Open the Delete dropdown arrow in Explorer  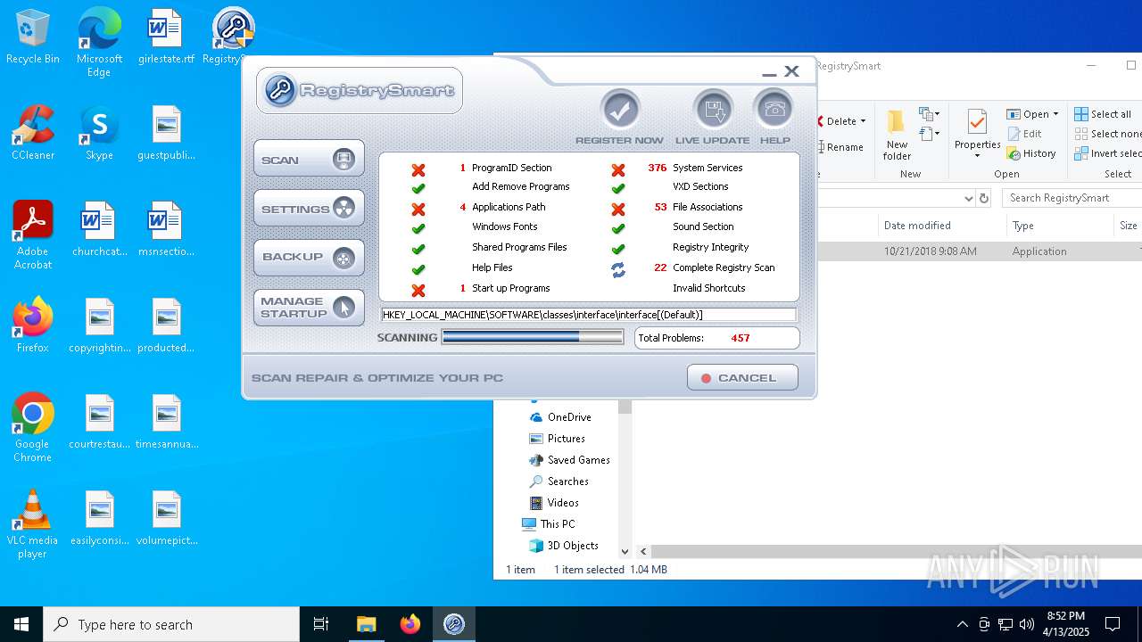click(x=863, y=121)
